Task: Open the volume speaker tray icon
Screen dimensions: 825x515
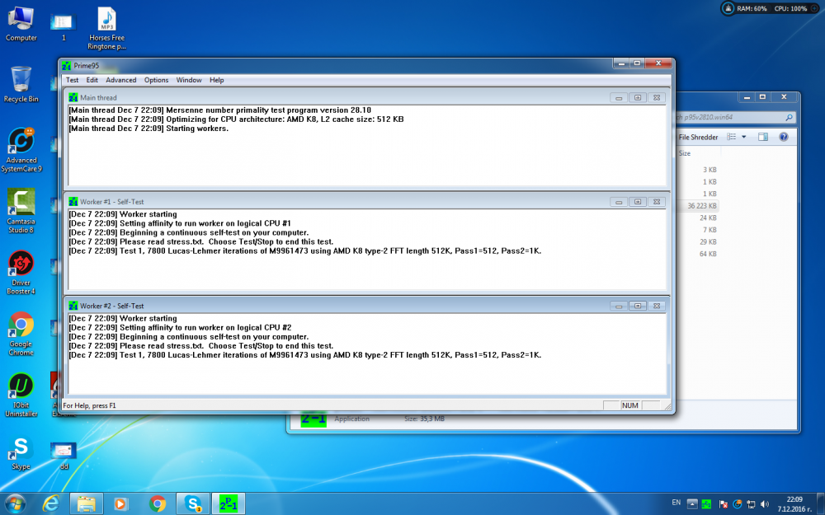Action: tap(765, 504)
